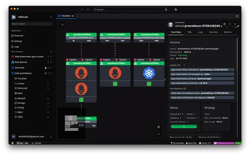
Task: Expand the Network tree section
Action: point(48,98)
